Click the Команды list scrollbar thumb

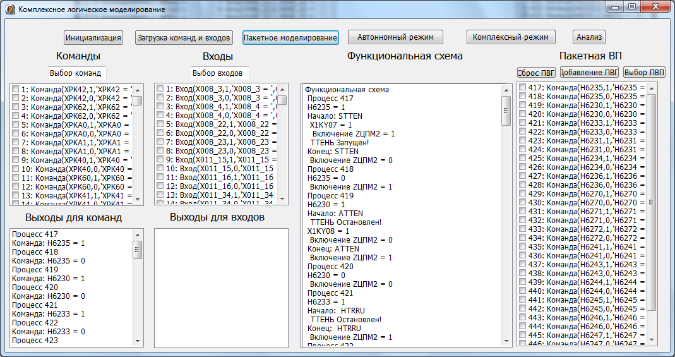click(138, 100)
